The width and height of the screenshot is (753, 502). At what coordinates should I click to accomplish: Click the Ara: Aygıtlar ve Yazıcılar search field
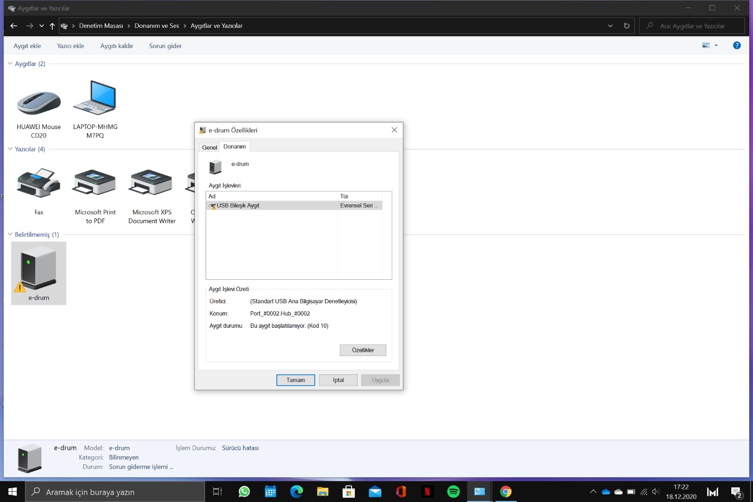(x=692, y=26)
